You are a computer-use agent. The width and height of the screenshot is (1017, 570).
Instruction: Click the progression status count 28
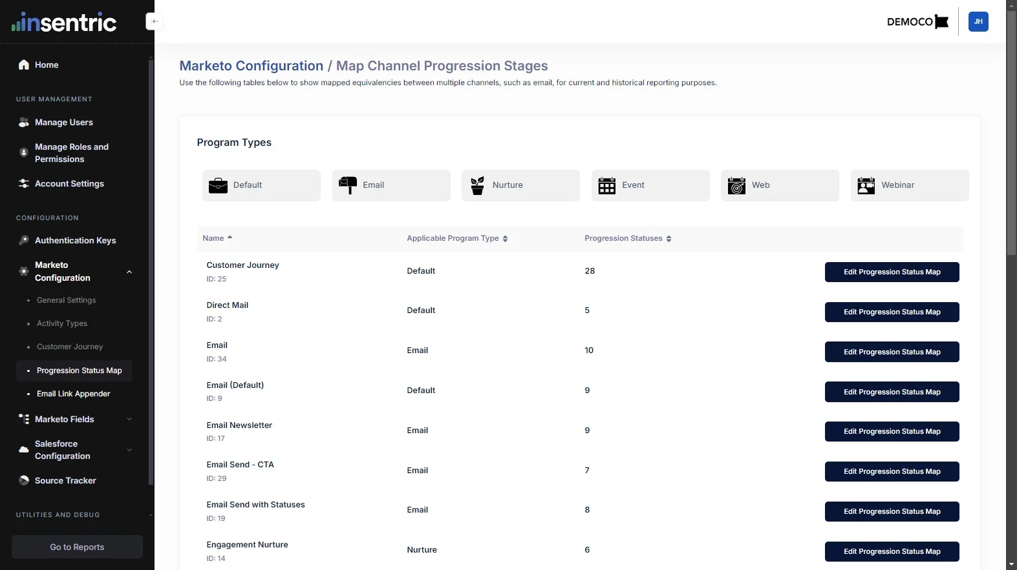click(x=590, y=270)
